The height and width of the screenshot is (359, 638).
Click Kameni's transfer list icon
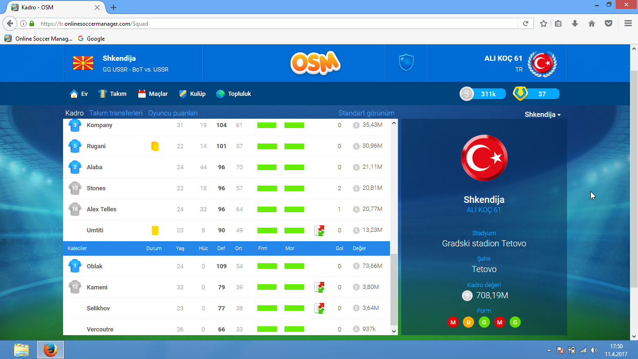(x=319, y=287)
